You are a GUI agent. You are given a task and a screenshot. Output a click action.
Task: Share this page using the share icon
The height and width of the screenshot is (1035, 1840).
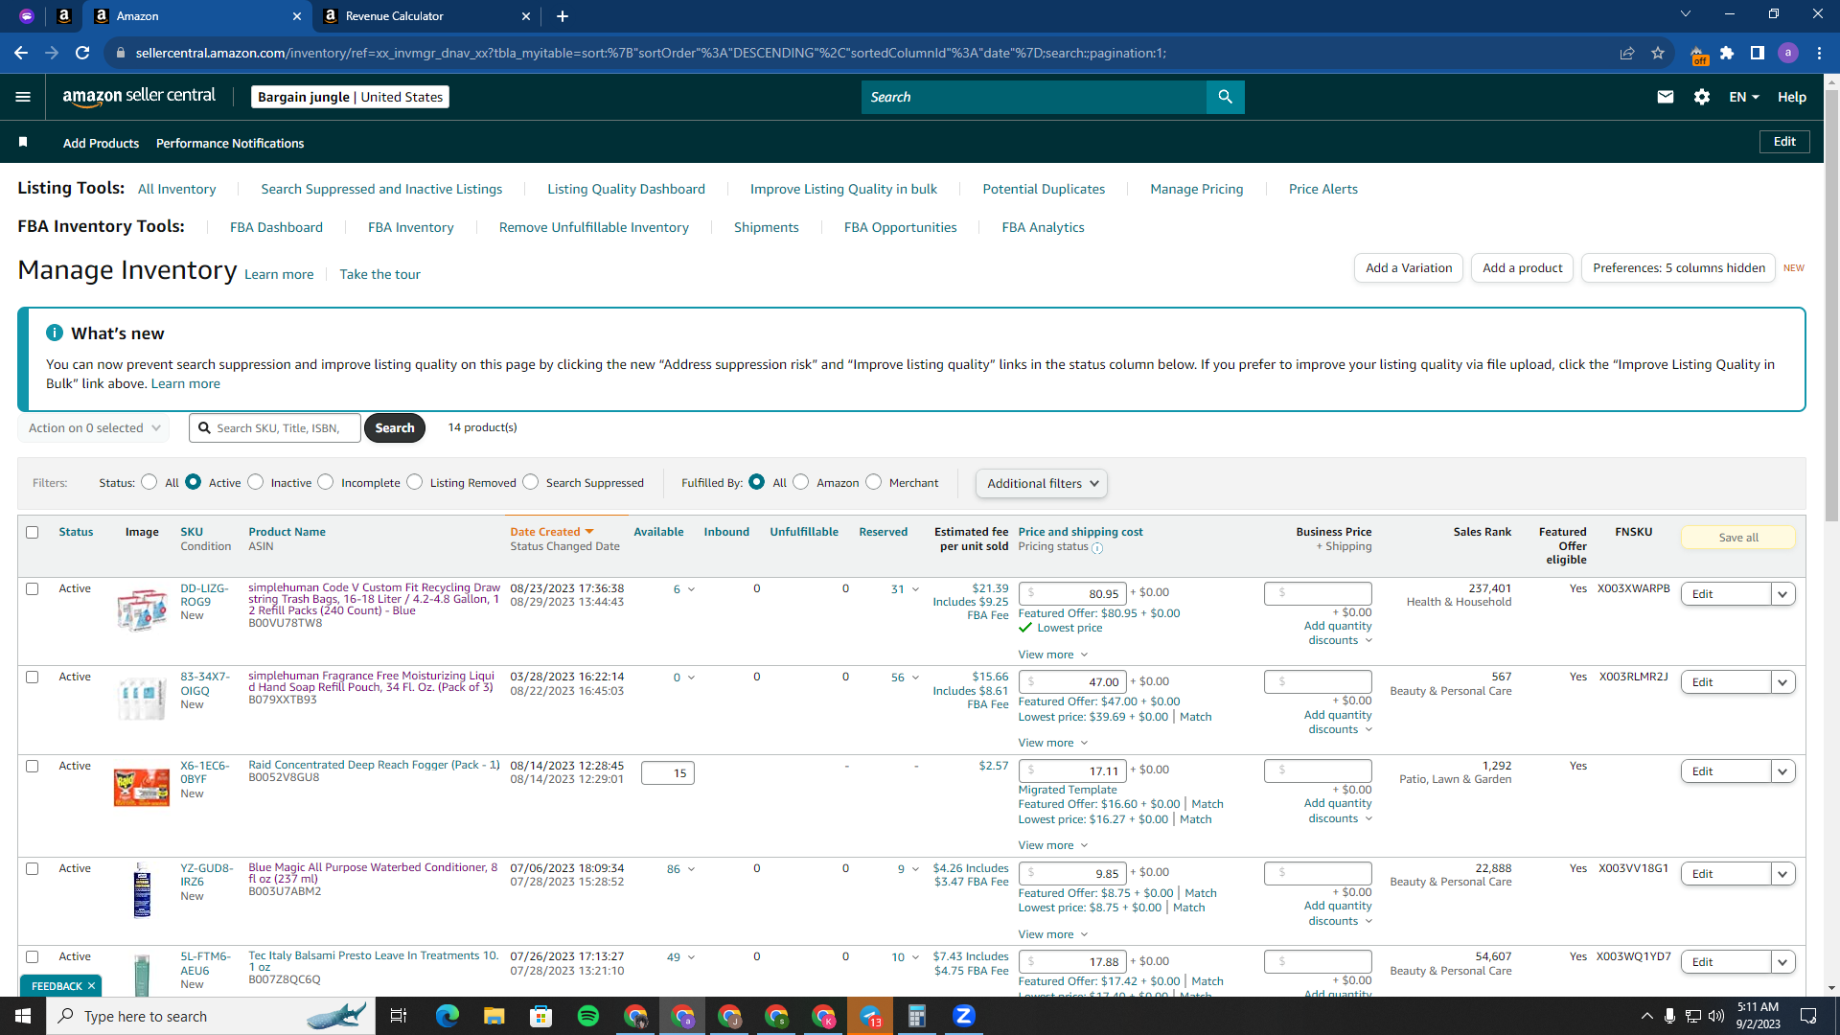pos(1627,53)
